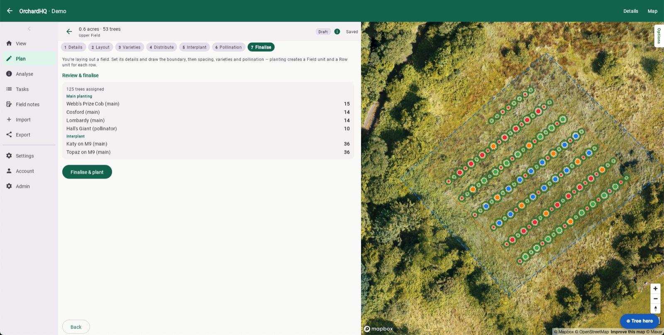Image resolution: width=664 pixels, height=335 pixels.
Task: Open Settings gear icon
Action: coord(9,156)
